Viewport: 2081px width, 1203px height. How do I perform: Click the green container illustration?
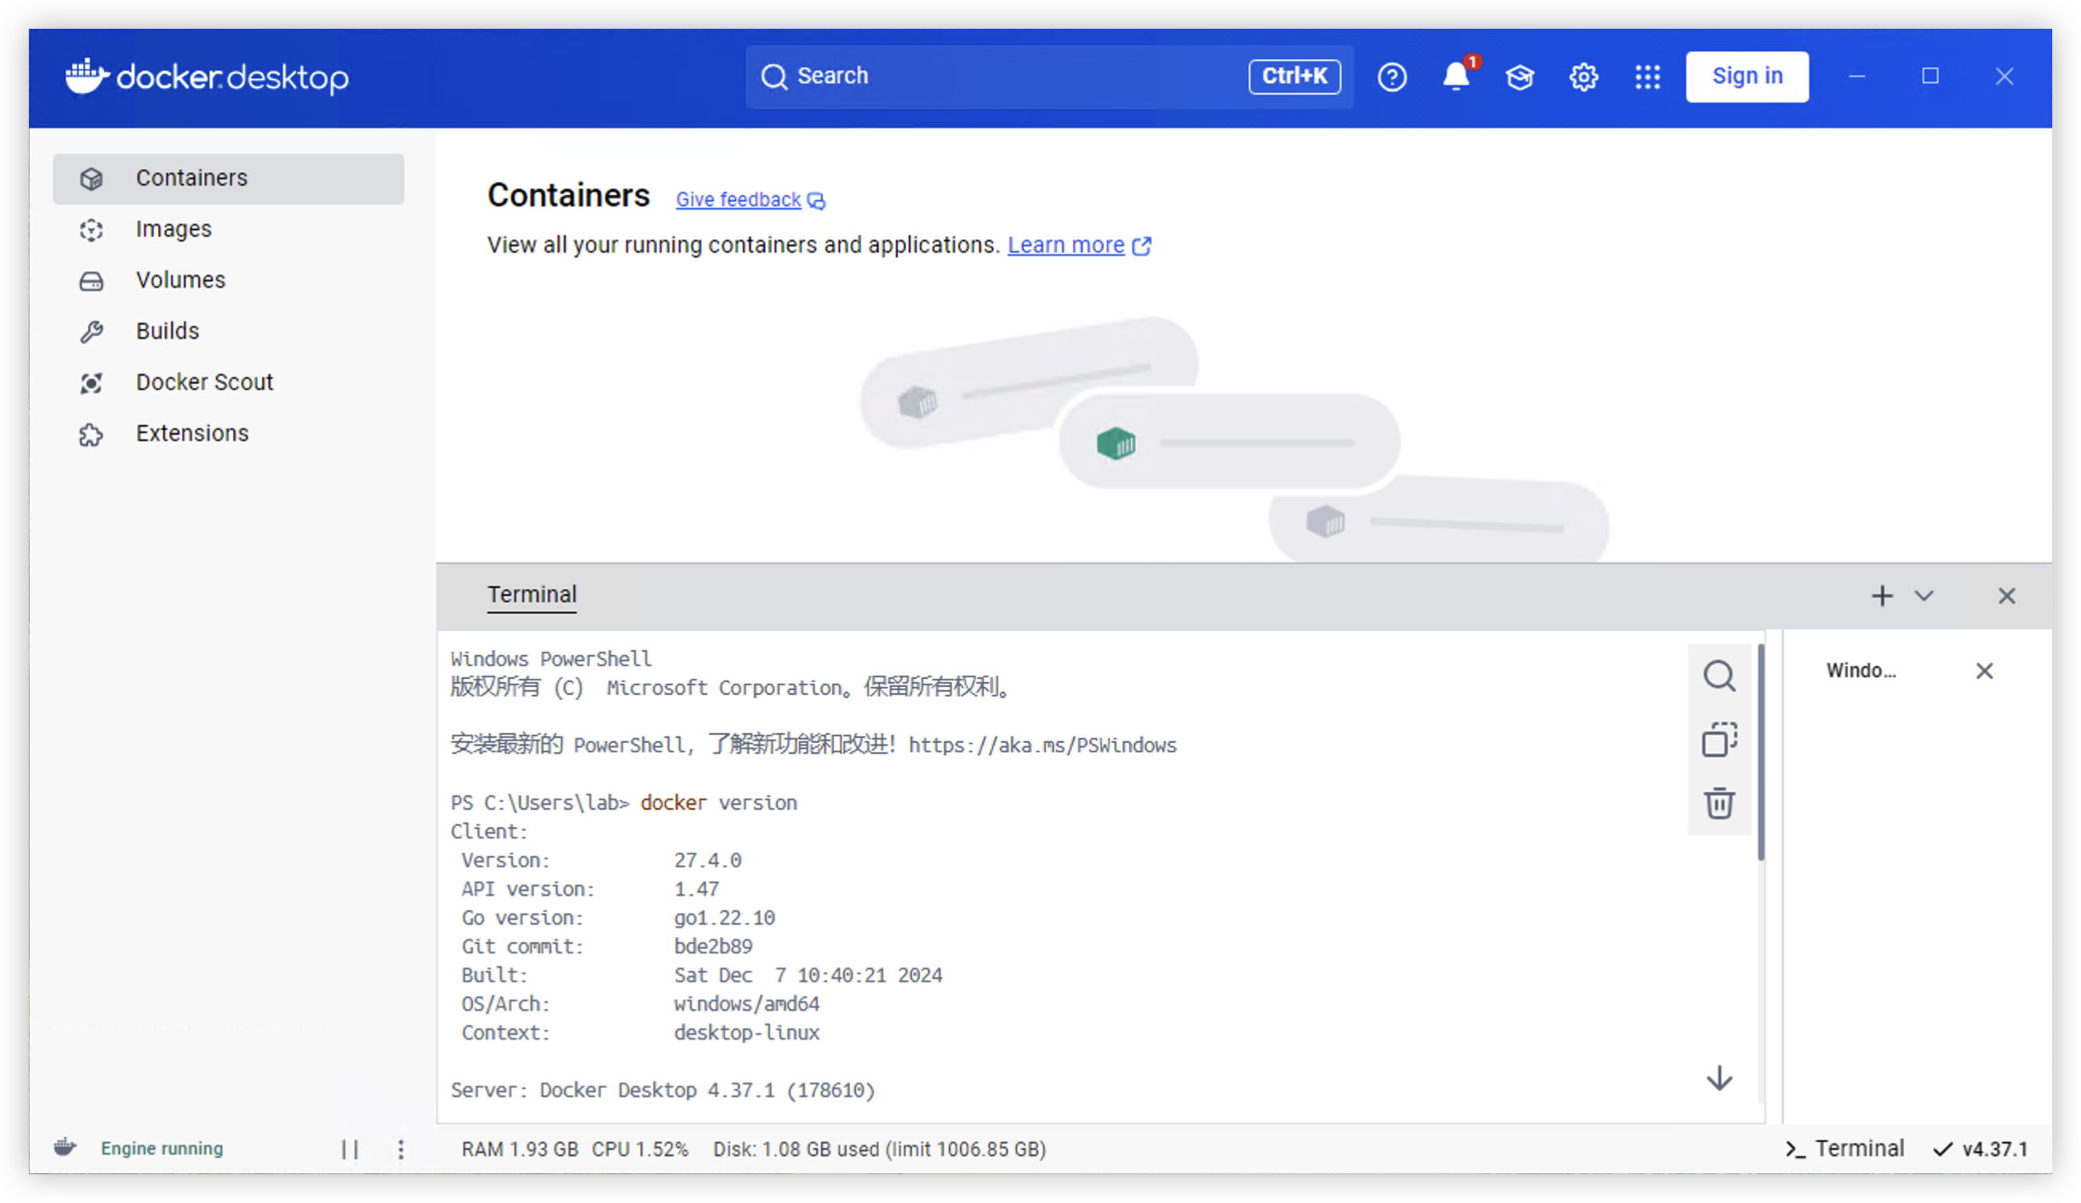pyautogui.click(x=1116, y=444)
